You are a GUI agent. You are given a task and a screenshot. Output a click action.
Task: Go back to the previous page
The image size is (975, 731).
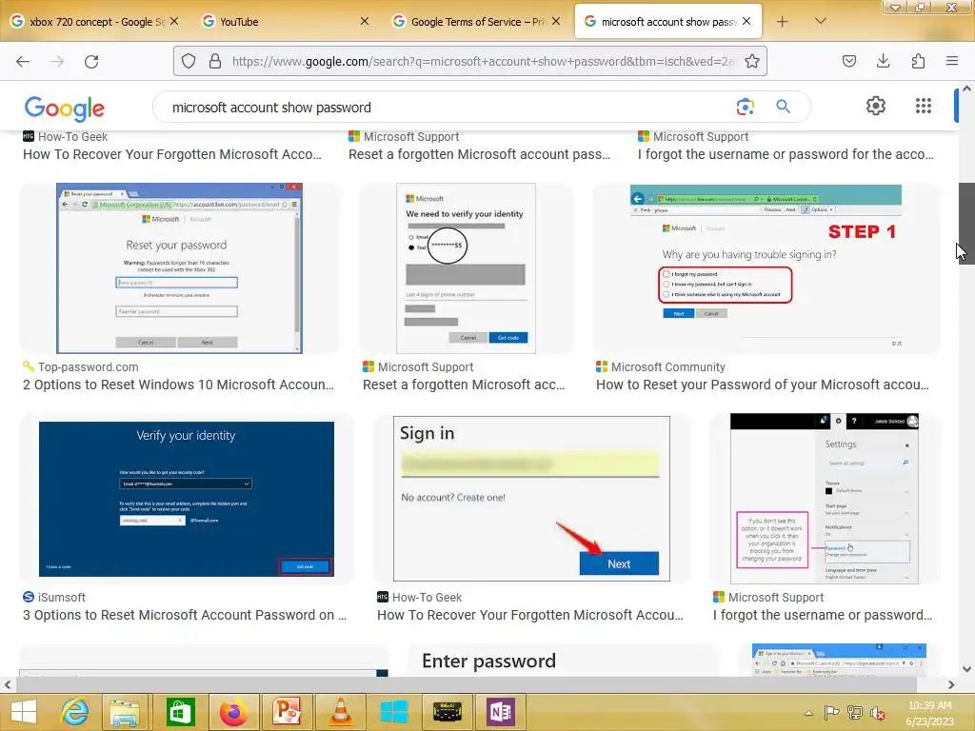point(23,61)
